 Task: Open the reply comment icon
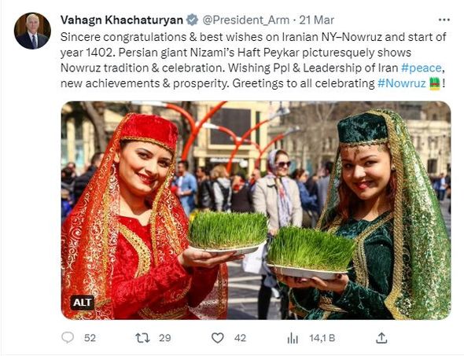tap(68, 337)
